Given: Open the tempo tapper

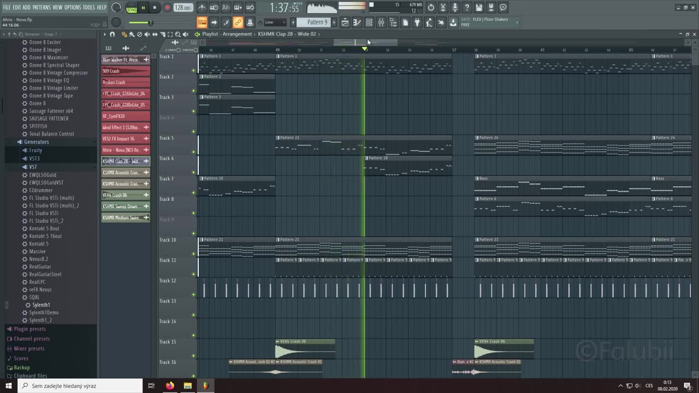Looking at the screenshot, I should coord(429,22).
